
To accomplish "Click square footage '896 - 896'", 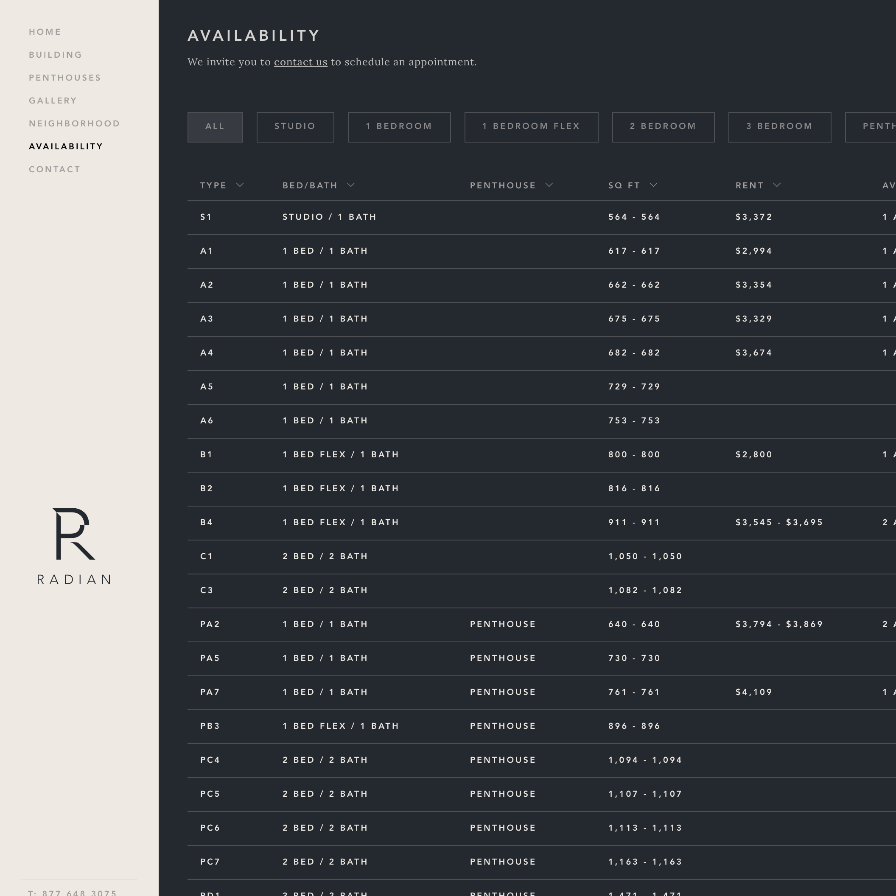I will (x=634, y=726).
